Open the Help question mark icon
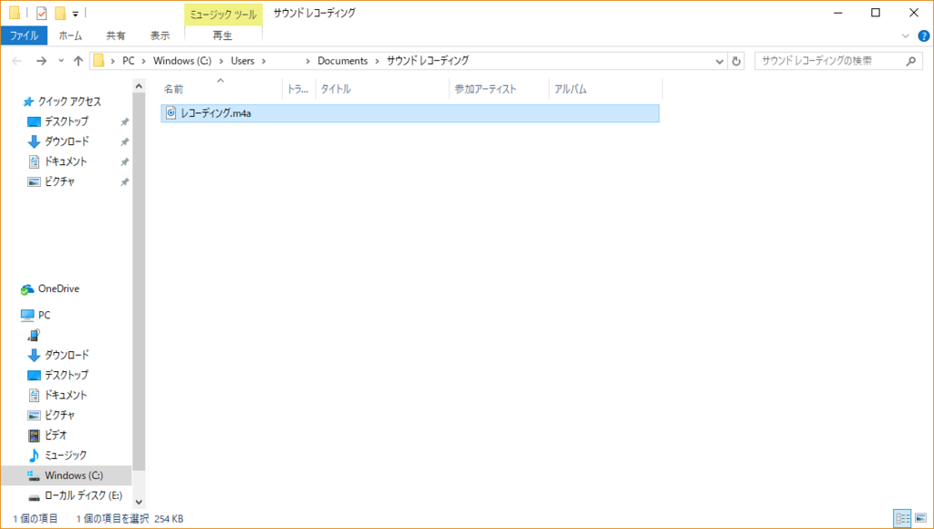934x529 pixels. pyautogui.click(x=924, y=36)
